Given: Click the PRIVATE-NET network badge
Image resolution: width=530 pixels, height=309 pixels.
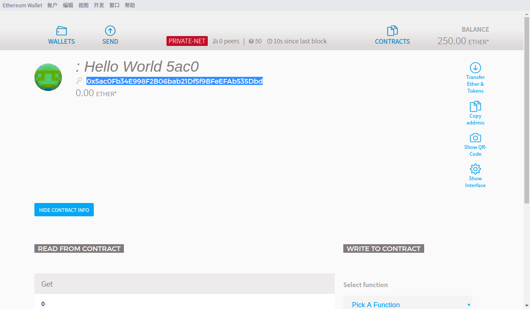Looking at the screenshot, I should 187,41.
